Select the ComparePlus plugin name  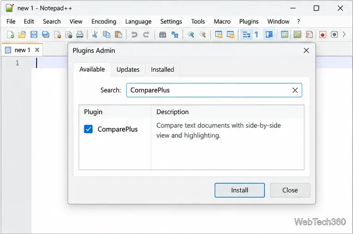(118, 129)
